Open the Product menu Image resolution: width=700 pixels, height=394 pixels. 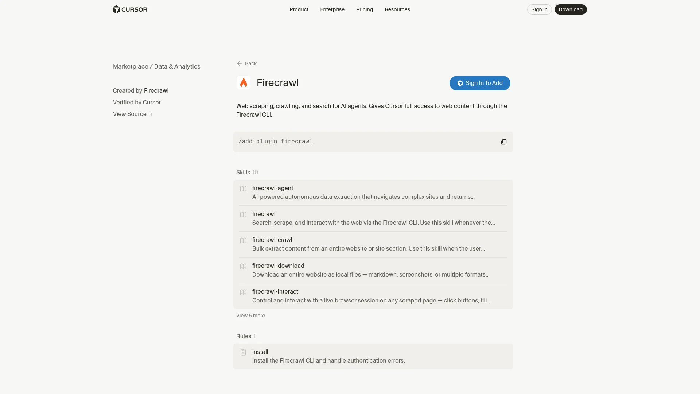coord(299,9)
